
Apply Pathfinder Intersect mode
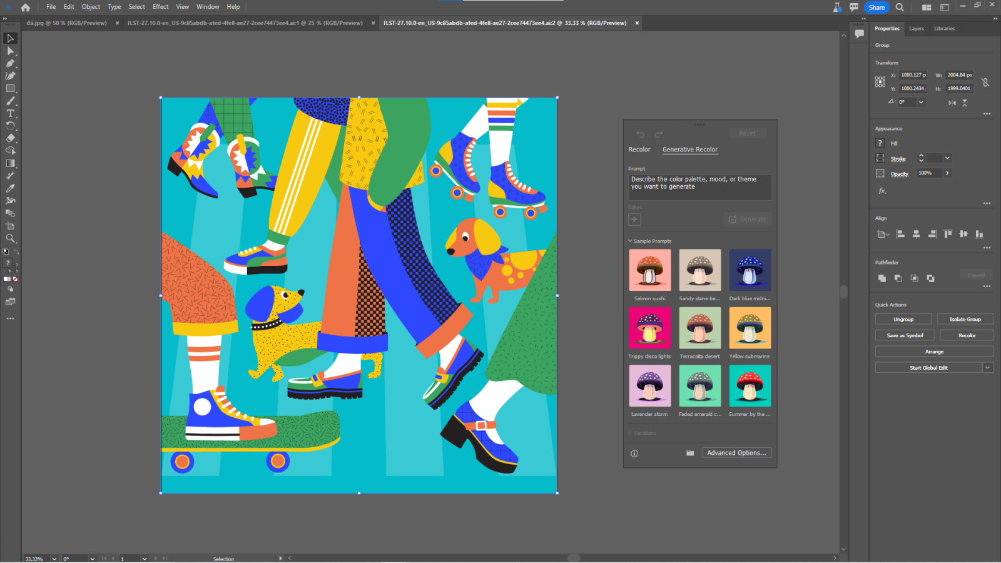(x=914, y=278)
